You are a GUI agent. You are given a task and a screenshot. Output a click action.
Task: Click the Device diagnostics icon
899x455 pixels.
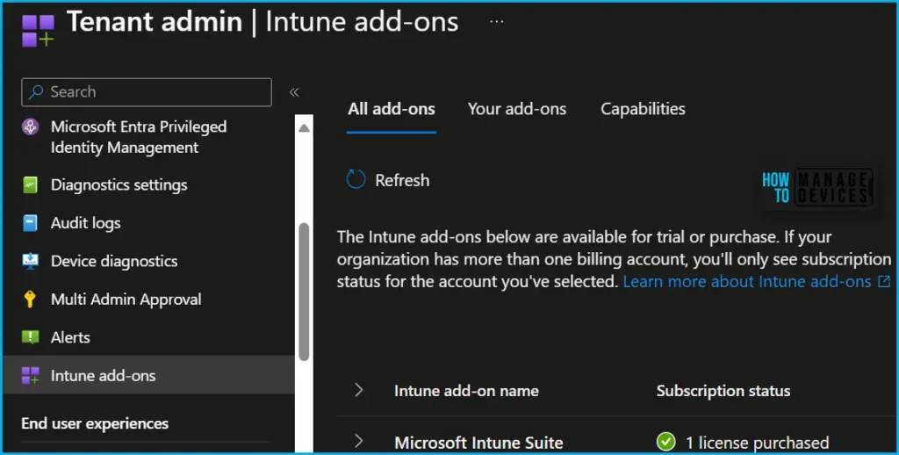[x=30, y=261]
